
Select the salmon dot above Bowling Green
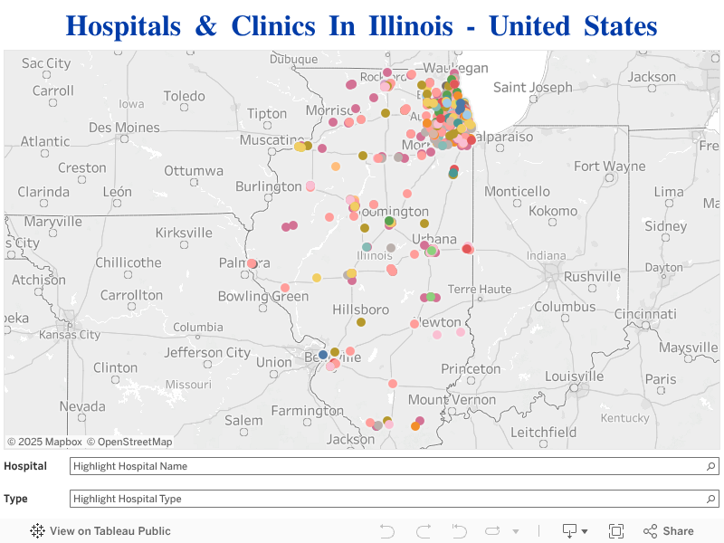tap(285, 288)
